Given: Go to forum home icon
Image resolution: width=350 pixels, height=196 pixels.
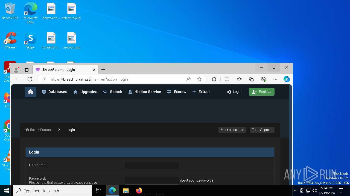Looking at the screenshot, I should [31, 92].
